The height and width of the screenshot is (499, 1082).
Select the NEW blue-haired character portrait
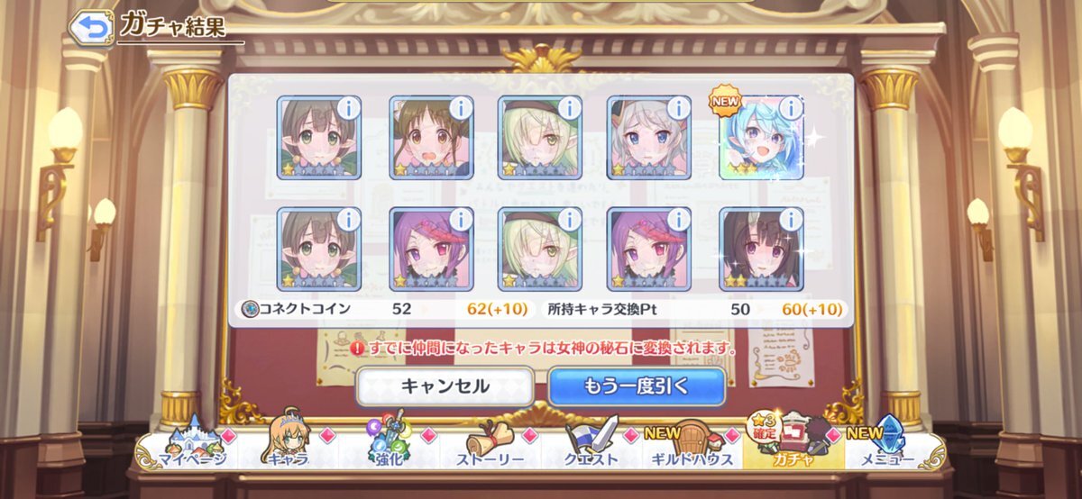pyautogui.click(x=761, y=138)
